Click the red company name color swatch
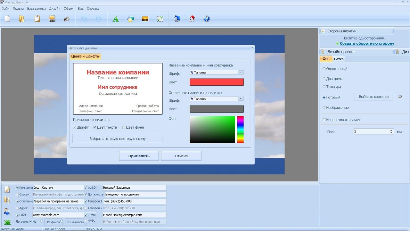Viewport: 410px width, 231px height. (217, 82)
